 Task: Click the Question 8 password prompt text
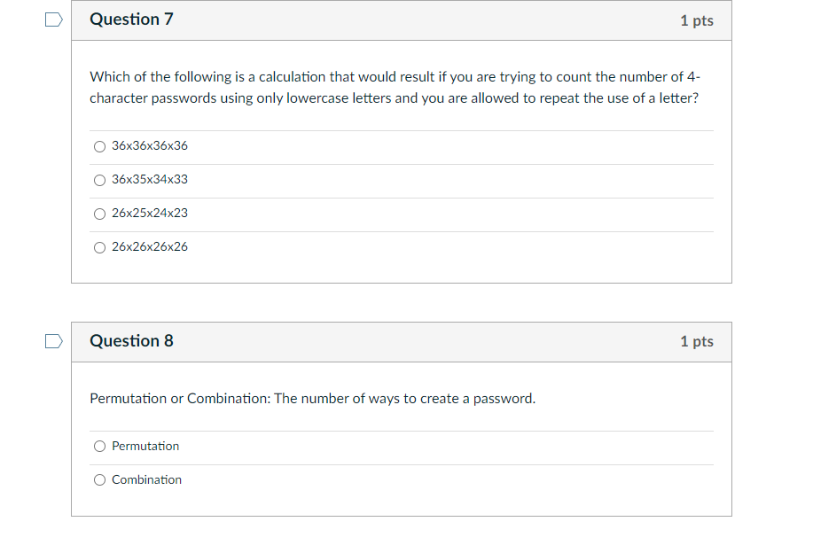click(x=311, y=398)
